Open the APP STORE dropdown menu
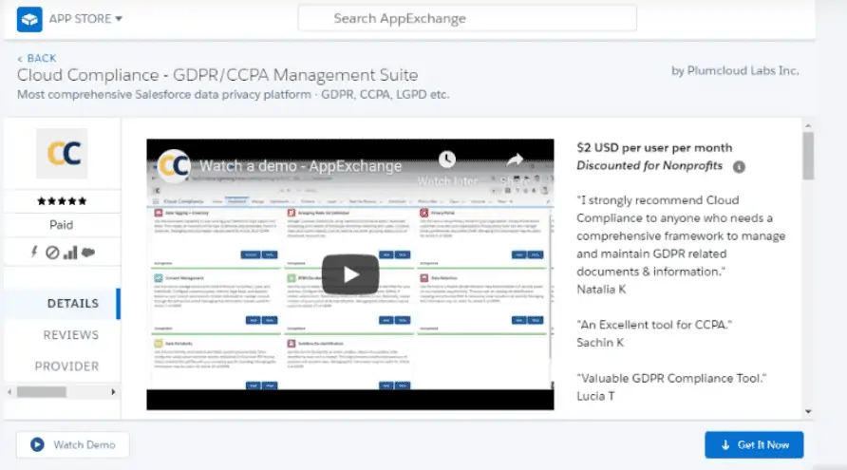The width and height of the screenshot is (847, 470). pos(85,19)
